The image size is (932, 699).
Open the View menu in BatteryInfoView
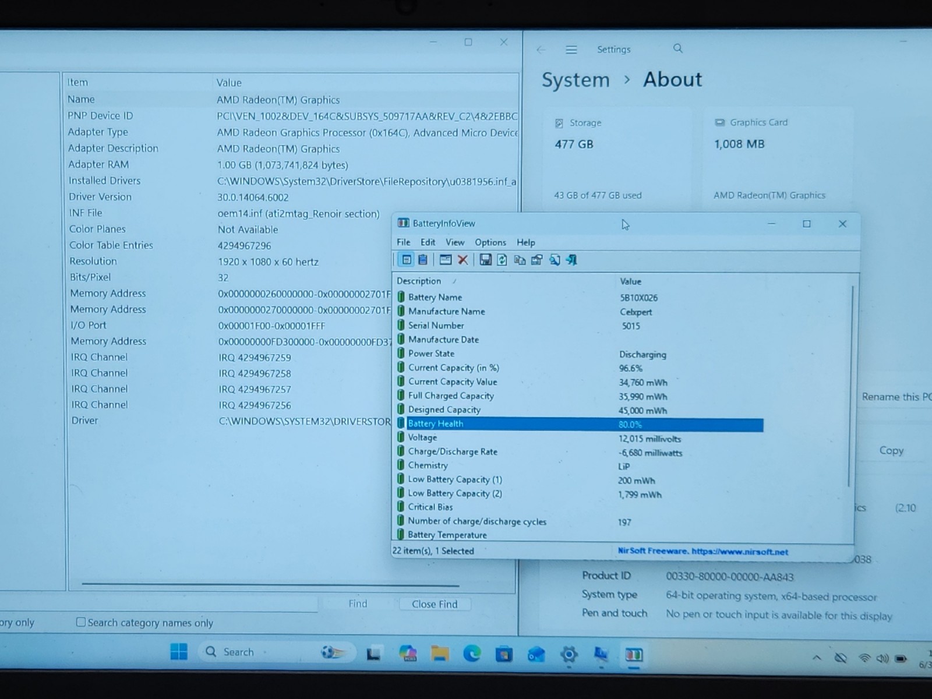(x=455, y=242)
